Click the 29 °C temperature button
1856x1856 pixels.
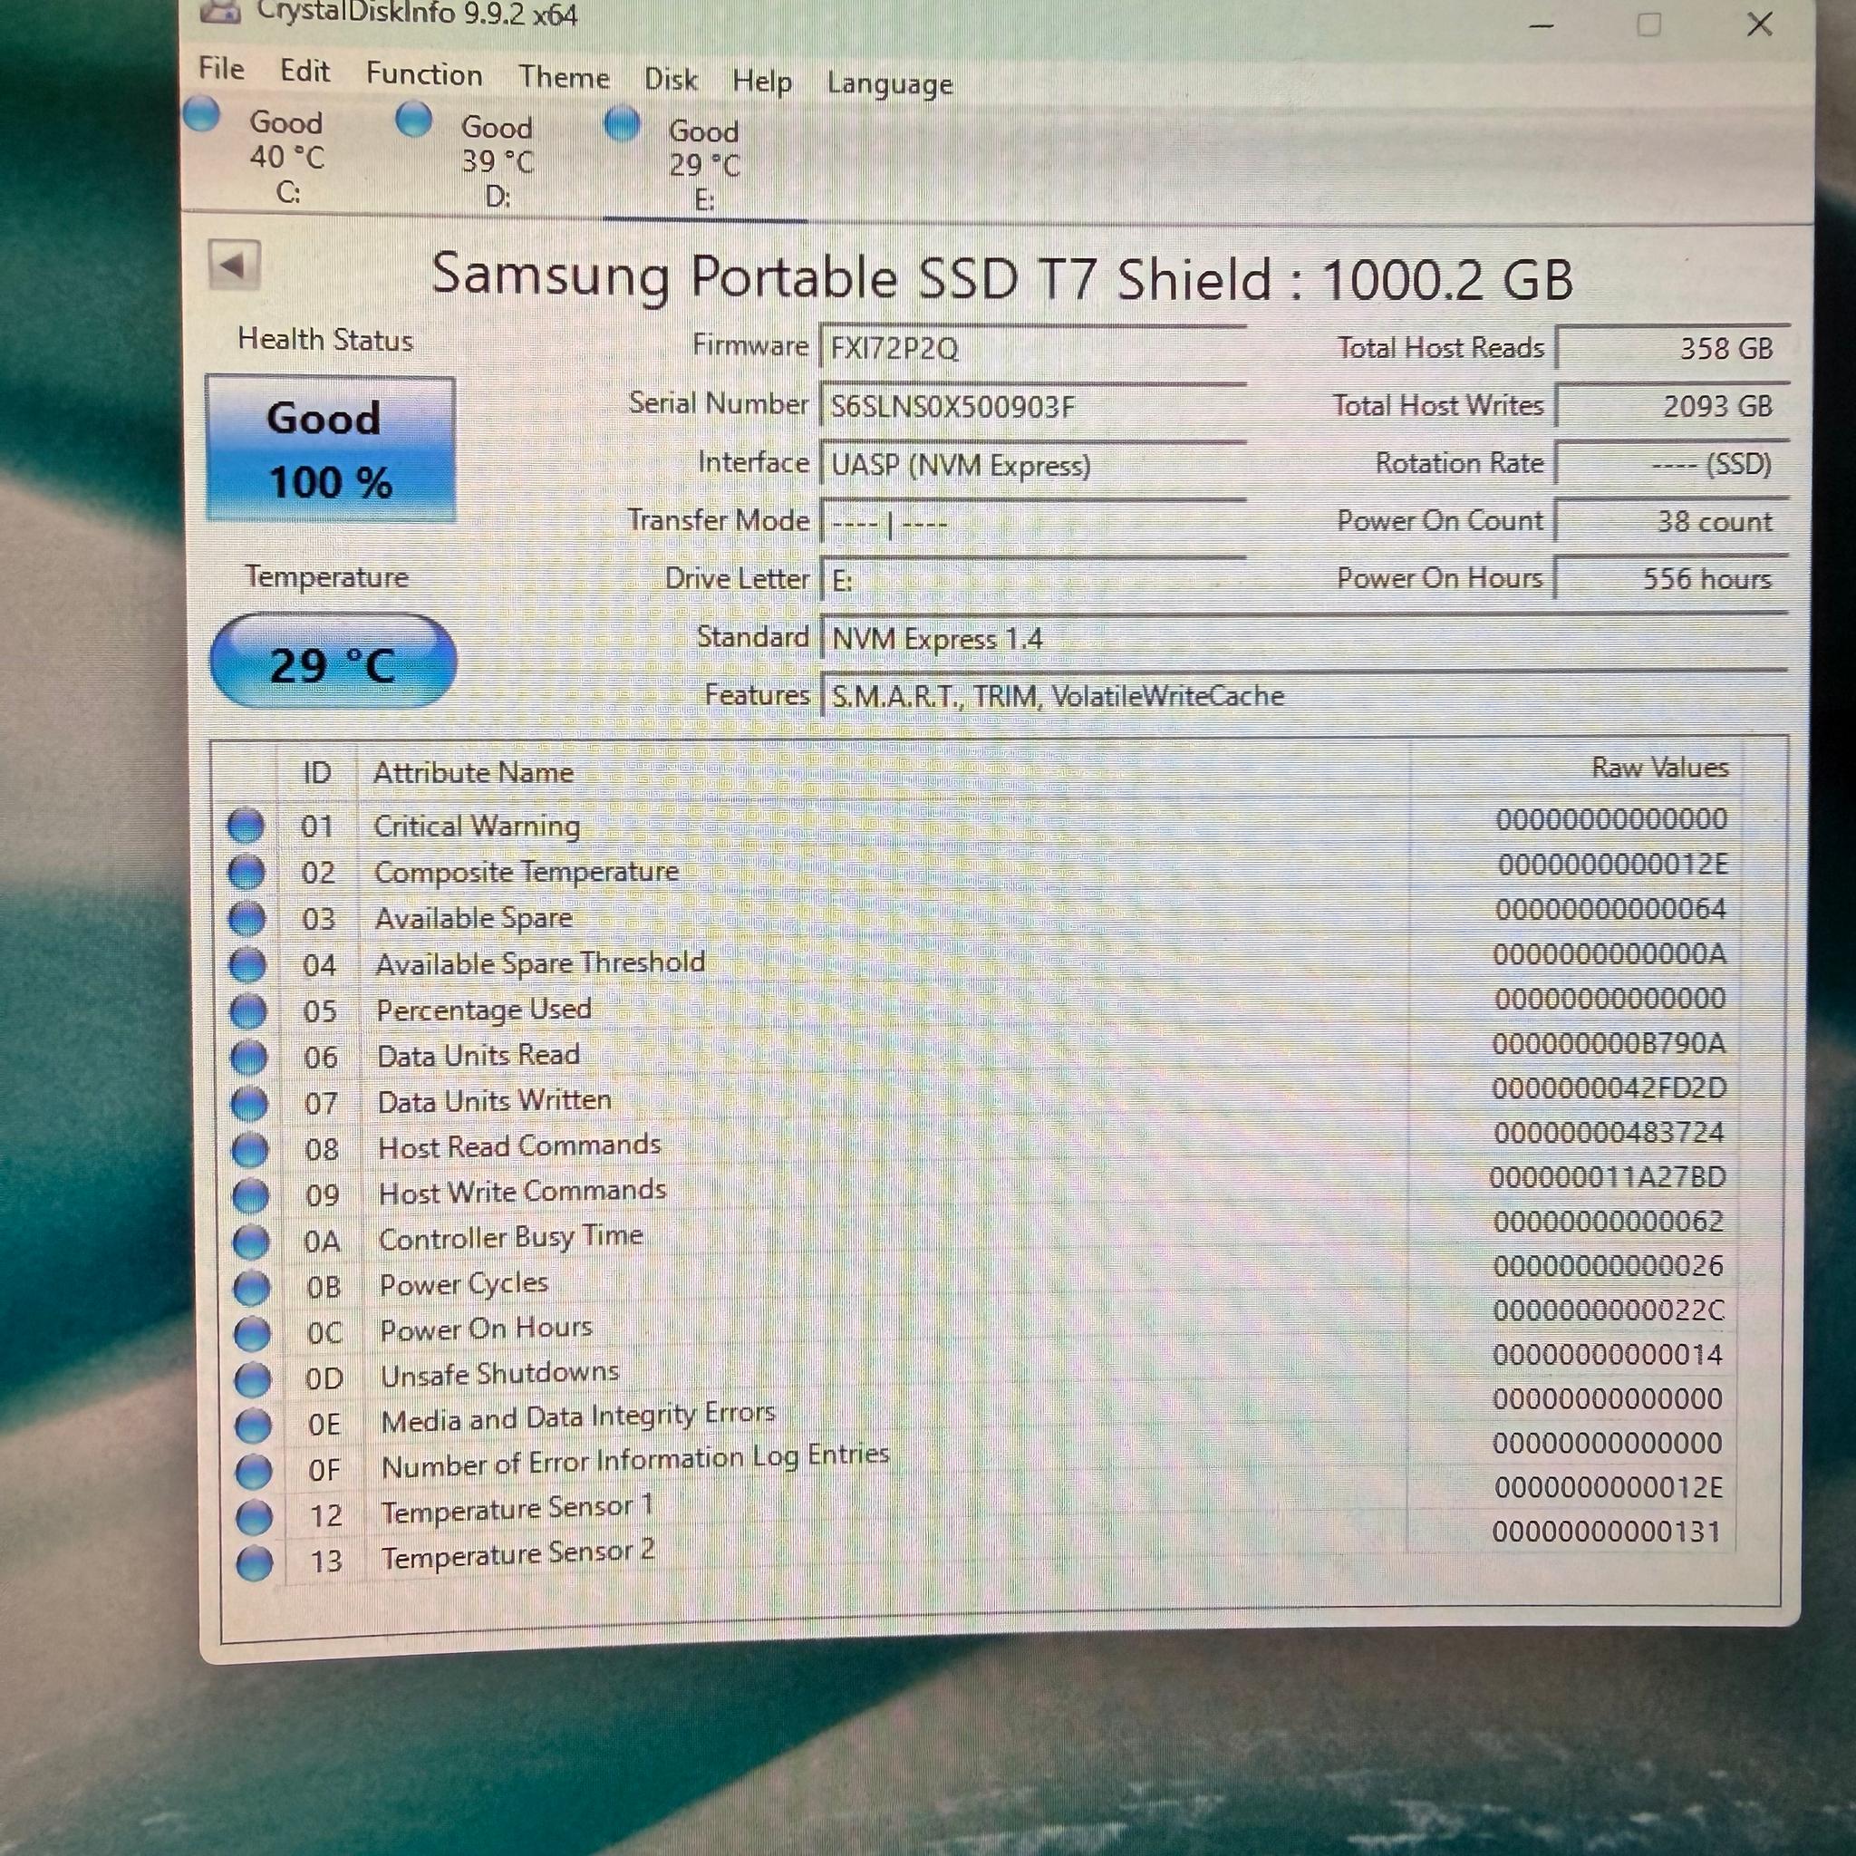pyautogui.click(x=333, y=662)
